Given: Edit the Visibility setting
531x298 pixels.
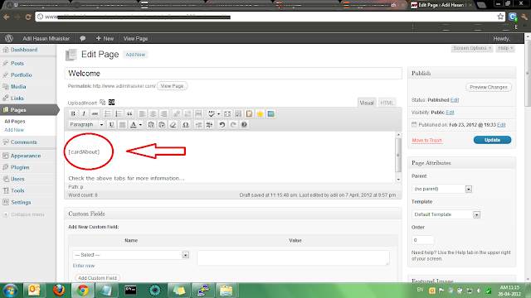Looking at the screenshot, I should [450, 113].
